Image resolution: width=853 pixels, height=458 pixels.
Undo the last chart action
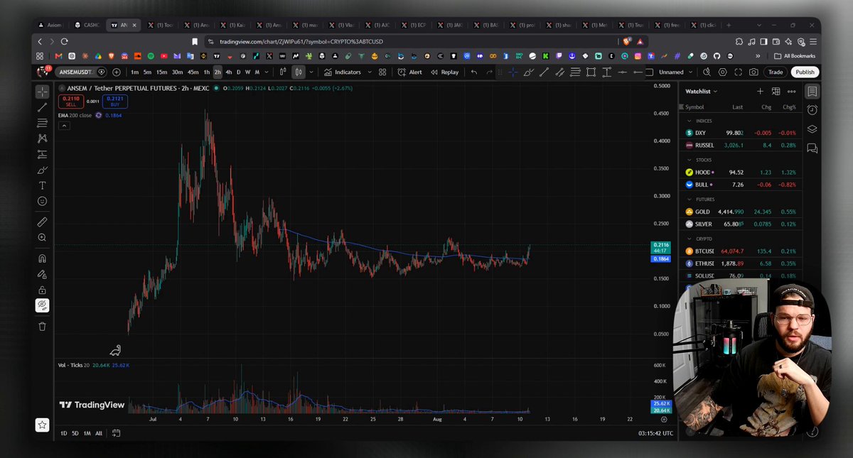click(474, 72)
